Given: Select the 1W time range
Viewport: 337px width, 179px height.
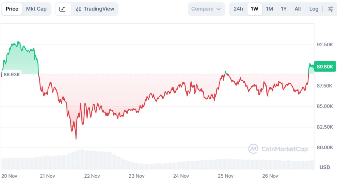Looking at the screenshot, I should pos(255,9).
